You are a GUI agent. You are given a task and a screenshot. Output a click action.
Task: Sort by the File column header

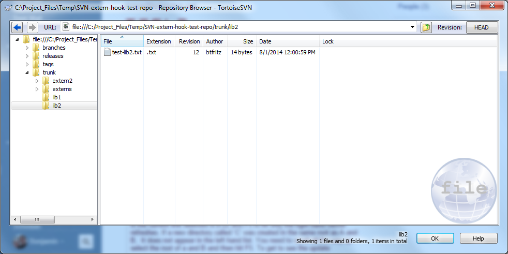pos(122,41)
